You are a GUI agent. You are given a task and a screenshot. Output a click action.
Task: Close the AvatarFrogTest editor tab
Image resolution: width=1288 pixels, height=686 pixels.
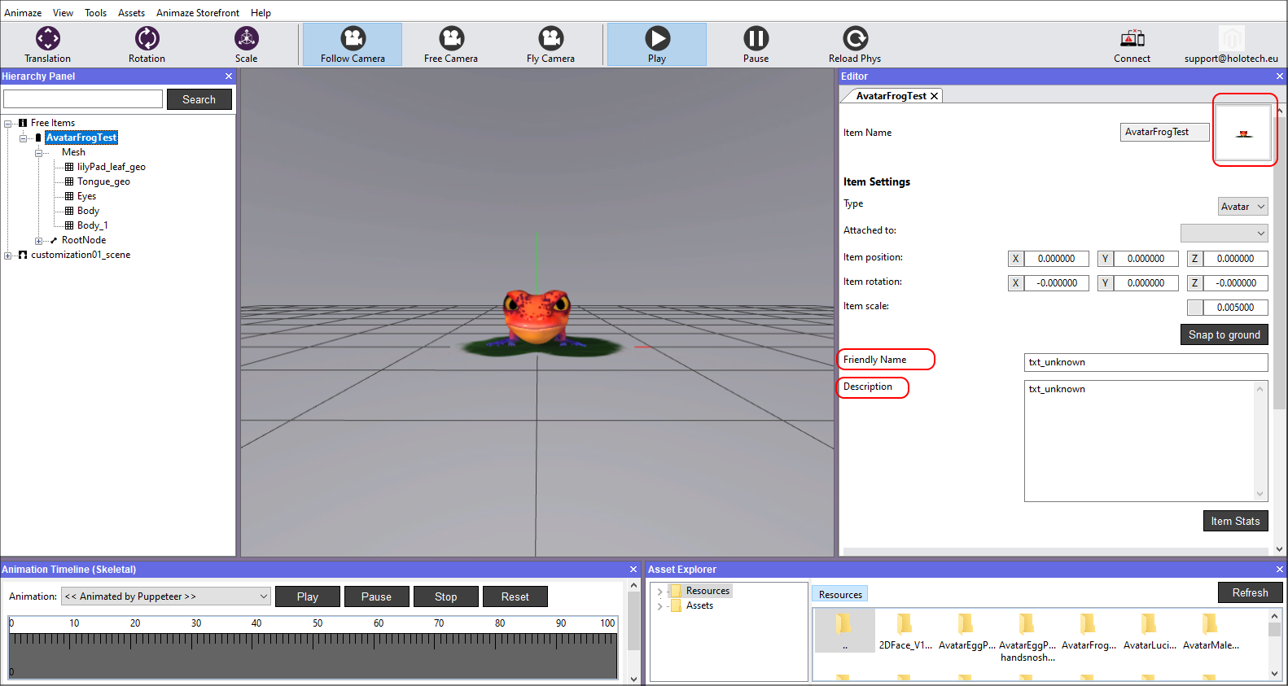[935, 96]
